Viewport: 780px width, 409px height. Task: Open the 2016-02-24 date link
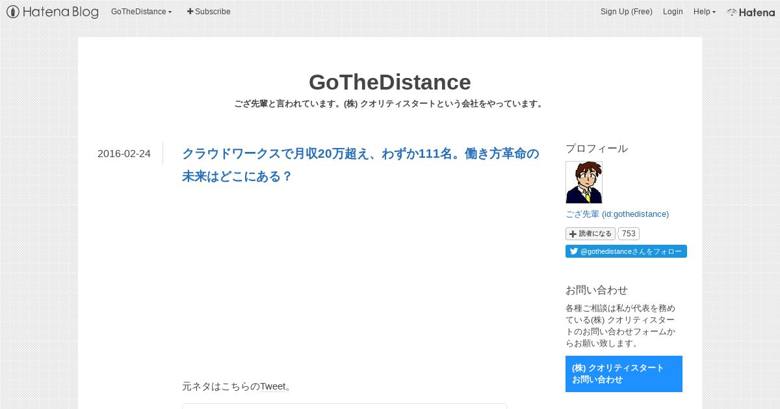click(x=124, y=154)
